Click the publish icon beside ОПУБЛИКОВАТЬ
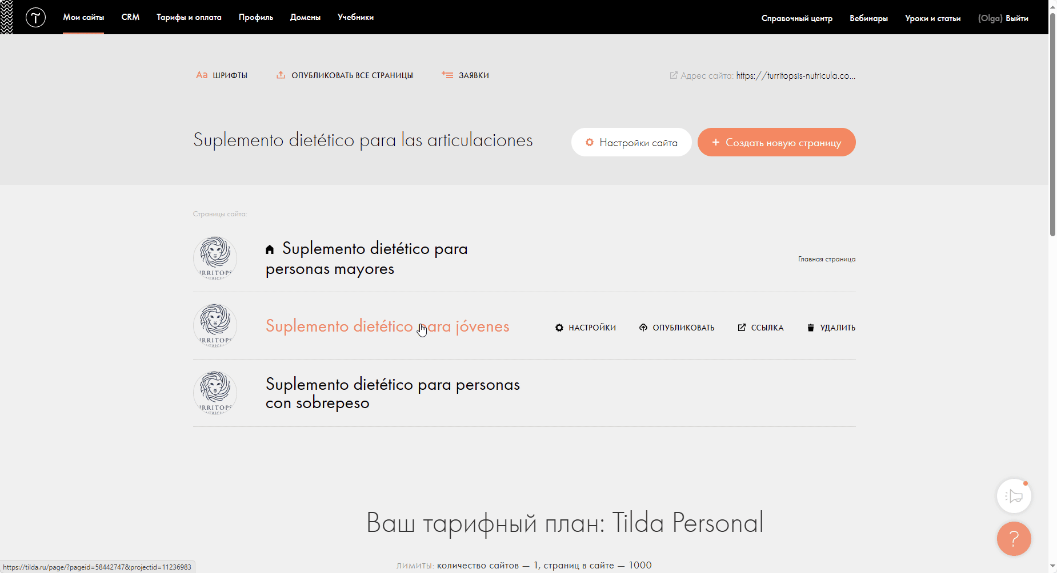This screenshot has height=573, width=1057. (643, 328)
